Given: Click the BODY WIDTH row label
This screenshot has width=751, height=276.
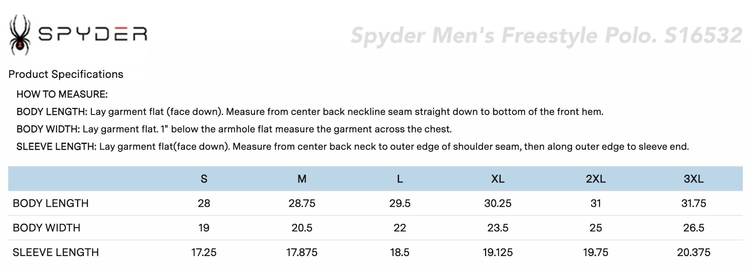Looking at the screenshot, I should (47, 228).
